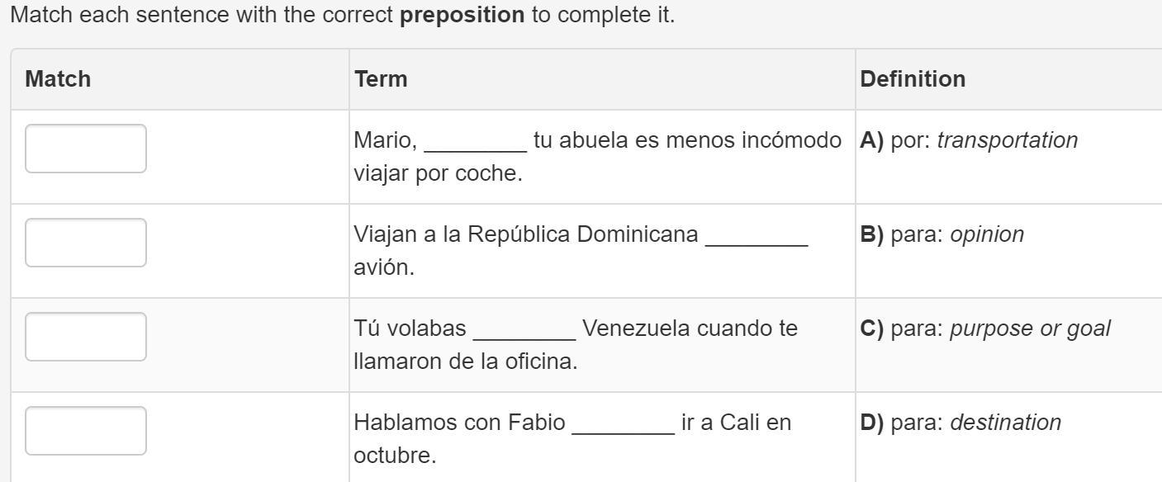Focus the match box for the Venezuela sentence
This screenshot has width=1162, height=482.
(86, 337)
